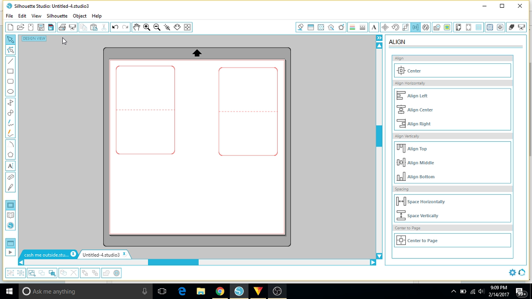This screenshot has width=532, height=299.
Task: Select the Eraser tool
Action: coord(11,177)
